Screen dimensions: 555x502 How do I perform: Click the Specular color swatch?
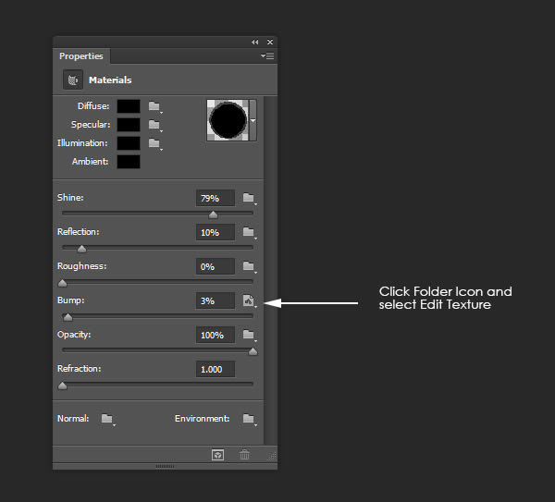pos(129,125)
